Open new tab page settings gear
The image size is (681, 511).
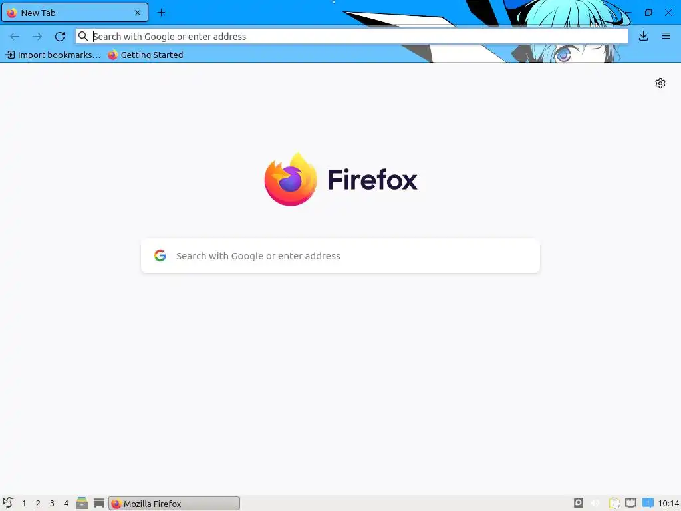[x=660, y=83]
